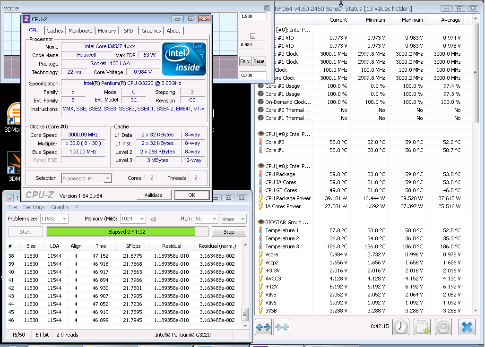Click the Stop button in stress test

tap(229, 232)
